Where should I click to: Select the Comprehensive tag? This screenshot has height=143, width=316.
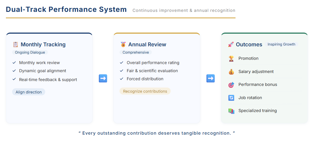[136, 53]
